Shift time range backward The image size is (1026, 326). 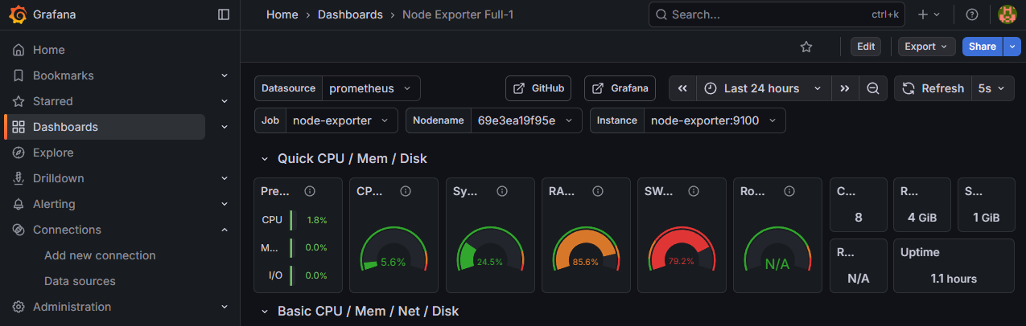click(x=682, y=88)
